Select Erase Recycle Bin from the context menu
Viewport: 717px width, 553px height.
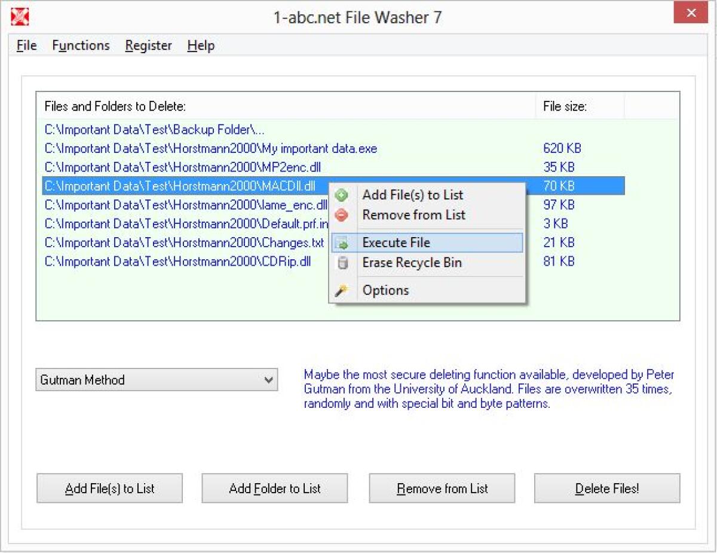(x=412, y=263)
